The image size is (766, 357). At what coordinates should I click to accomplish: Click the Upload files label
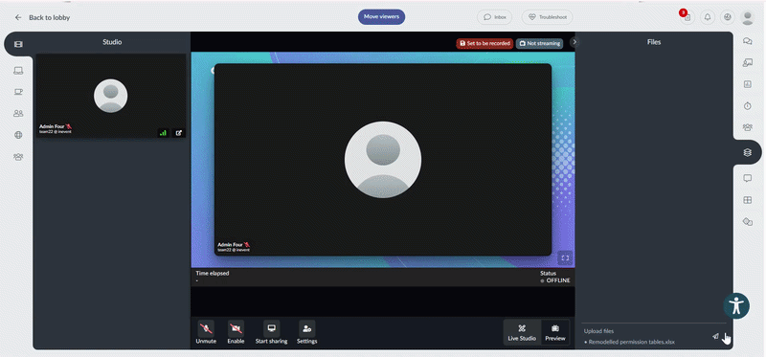coord(599,331)
